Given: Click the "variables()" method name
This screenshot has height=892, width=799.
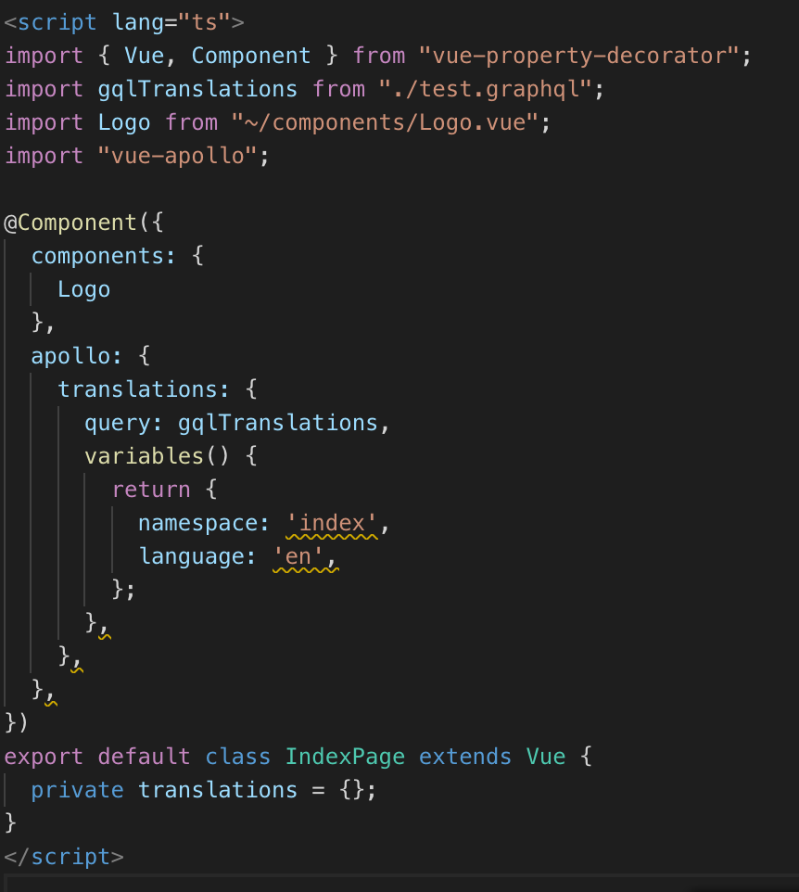Looking at the screenshot, I should pos(157,456).
